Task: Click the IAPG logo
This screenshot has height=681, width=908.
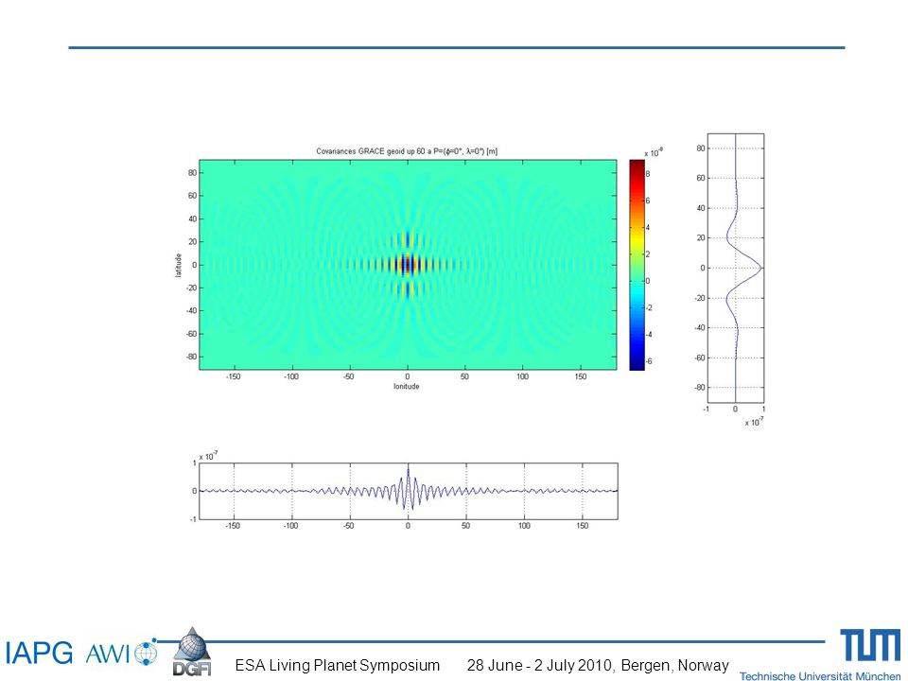Action: coord(40,653)
